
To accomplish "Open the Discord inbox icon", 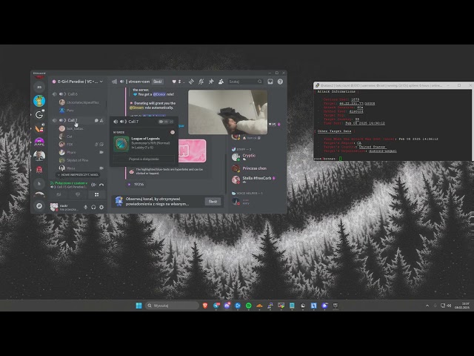I will pos(270,82).
